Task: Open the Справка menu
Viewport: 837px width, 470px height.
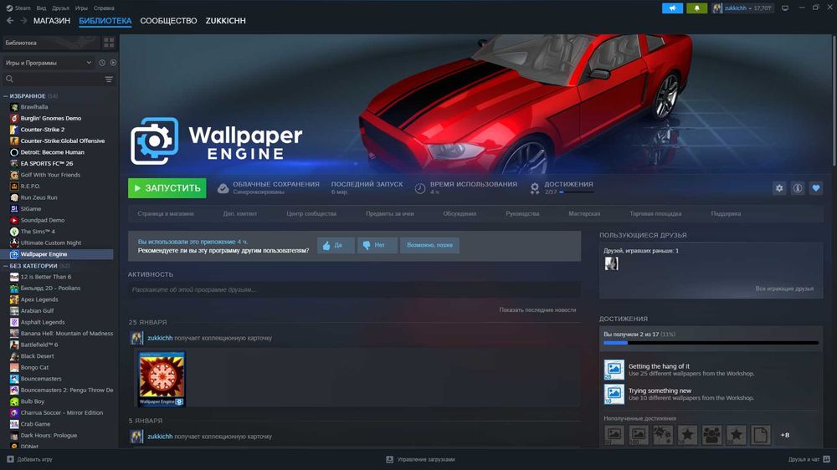Action: 104,8
